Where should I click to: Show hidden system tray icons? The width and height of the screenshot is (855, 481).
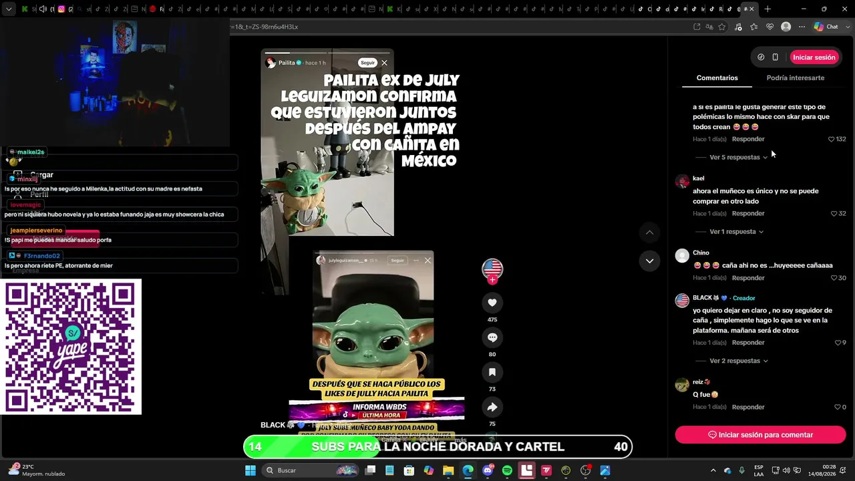coord(713,470)
